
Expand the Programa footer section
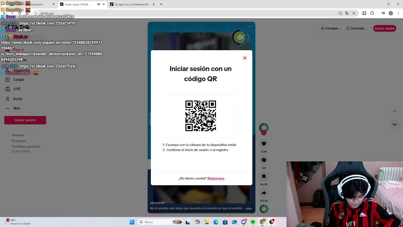click(x=19, y=141)
